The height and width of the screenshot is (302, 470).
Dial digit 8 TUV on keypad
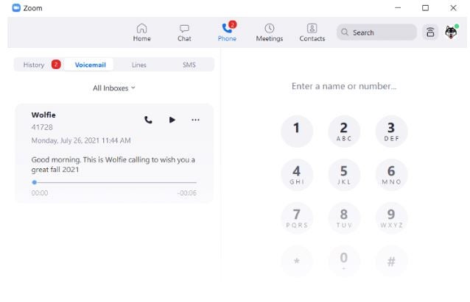[x=344, y=217]
